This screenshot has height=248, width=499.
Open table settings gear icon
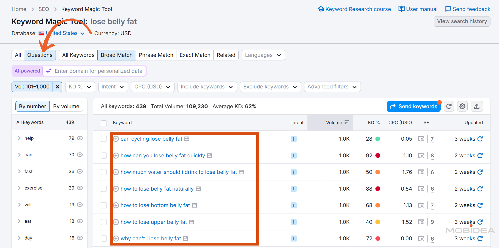click(463, 106)
